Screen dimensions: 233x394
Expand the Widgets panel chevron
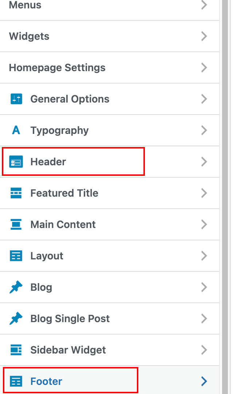pyautogui.click(x=204, y=36)
